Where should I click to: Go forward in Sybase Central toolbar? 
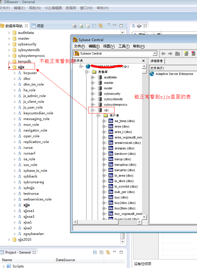pyautogui.click(x=170, y=54)
